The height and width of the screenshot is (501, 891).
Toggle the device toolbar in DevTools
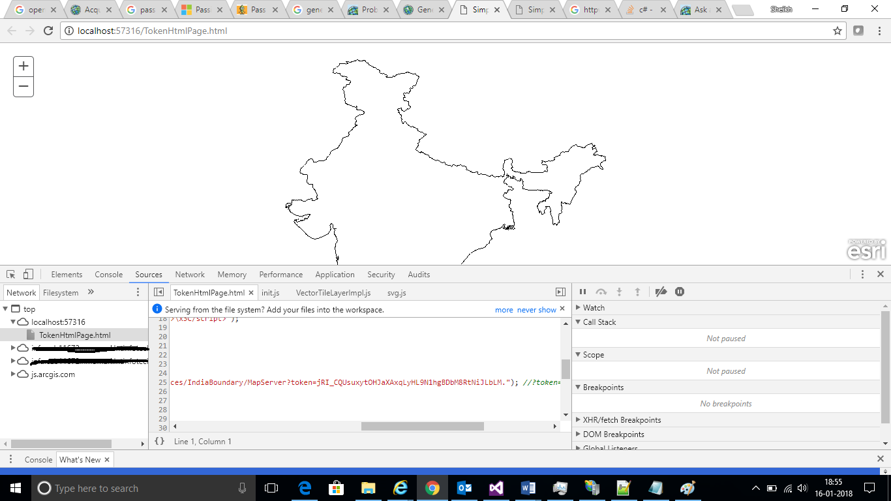click(28, 275)
